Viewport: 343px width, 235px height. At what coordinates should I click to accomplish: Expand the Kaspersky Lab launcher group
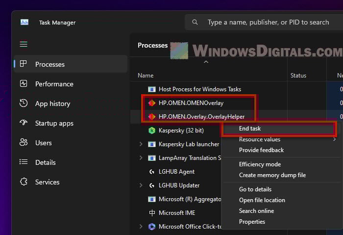[141, 144]
